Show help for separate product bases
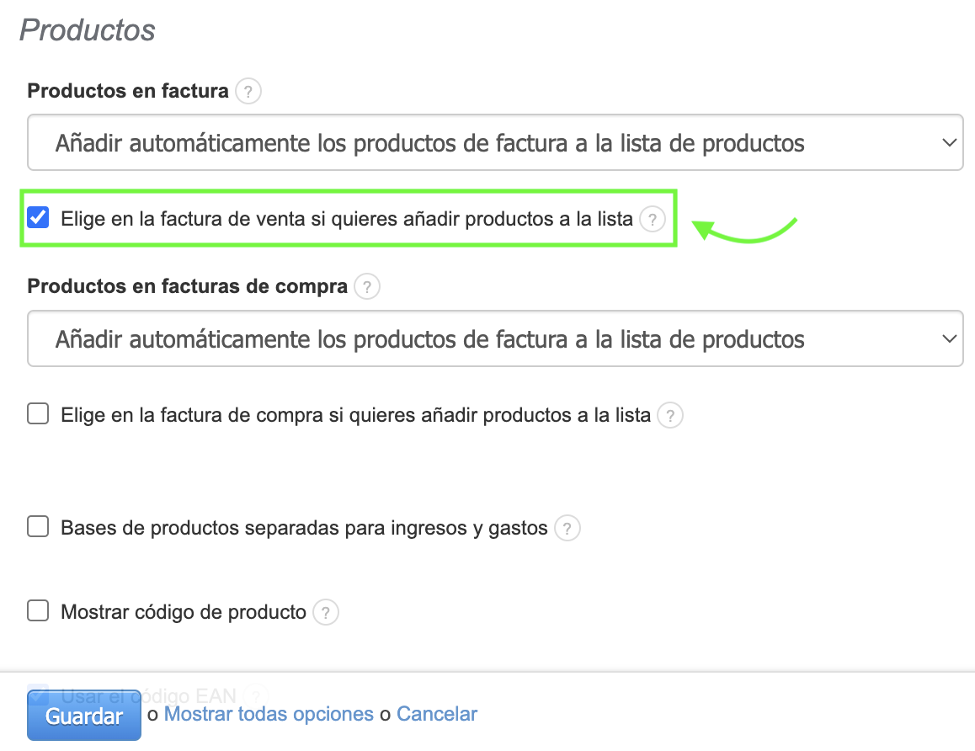 pos(567,529)
